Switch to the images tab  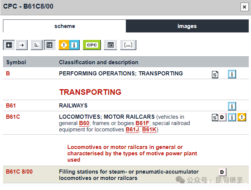tap(187, 26)
